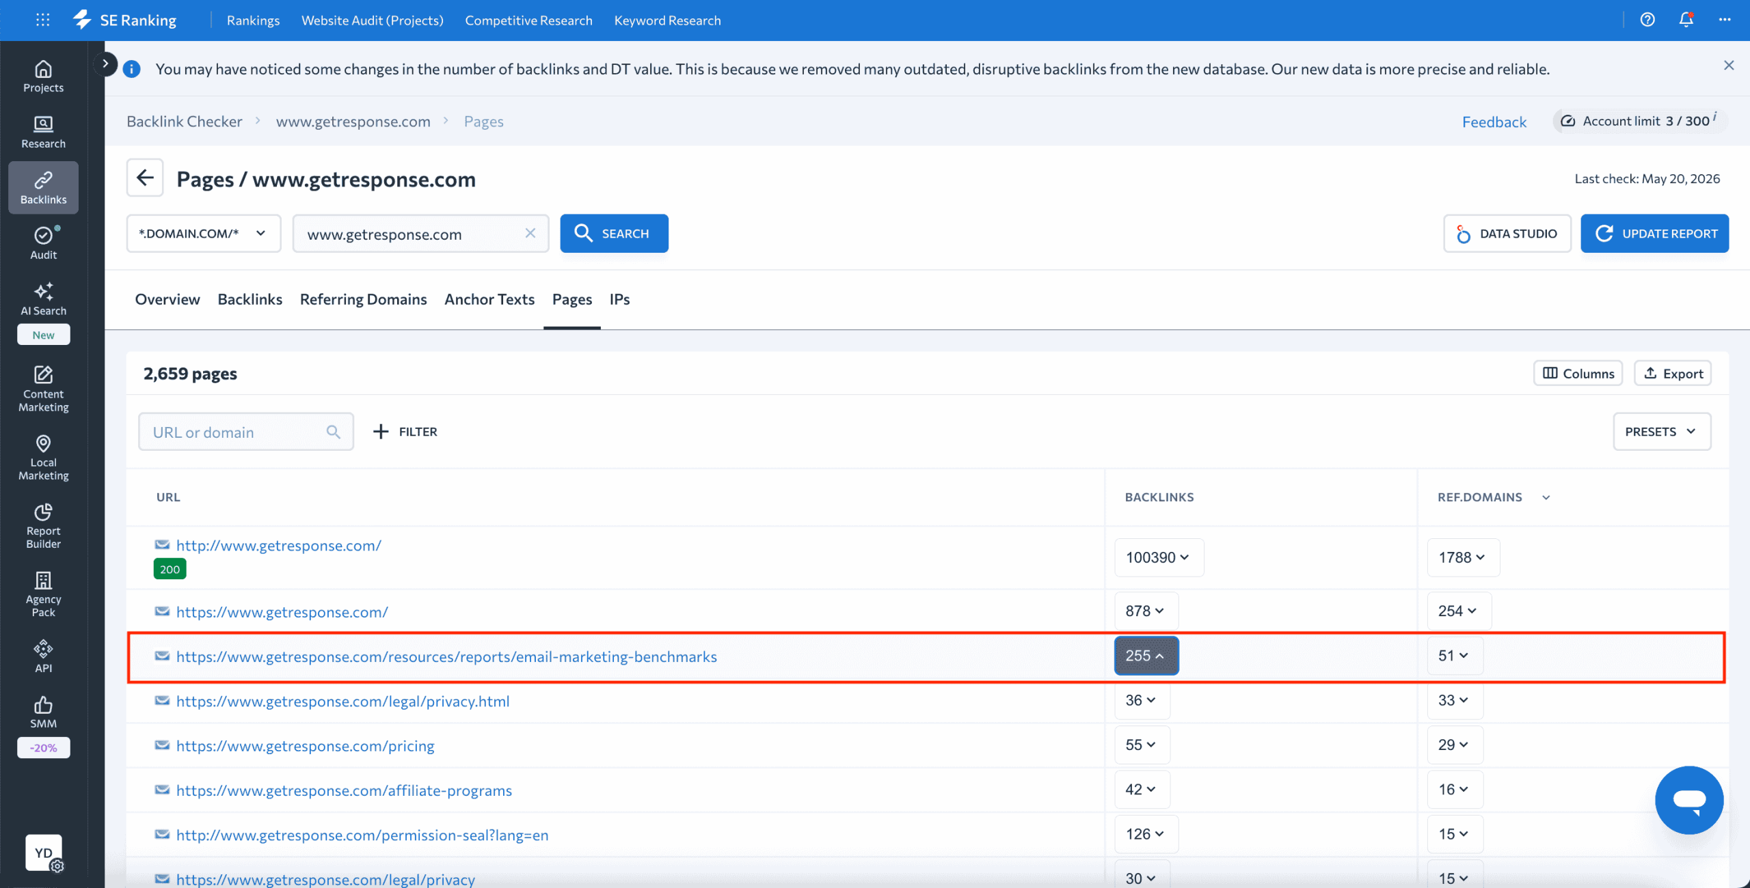
Task: Open Content Marketing in the sidebar
Action: click(x=43, y=389)
